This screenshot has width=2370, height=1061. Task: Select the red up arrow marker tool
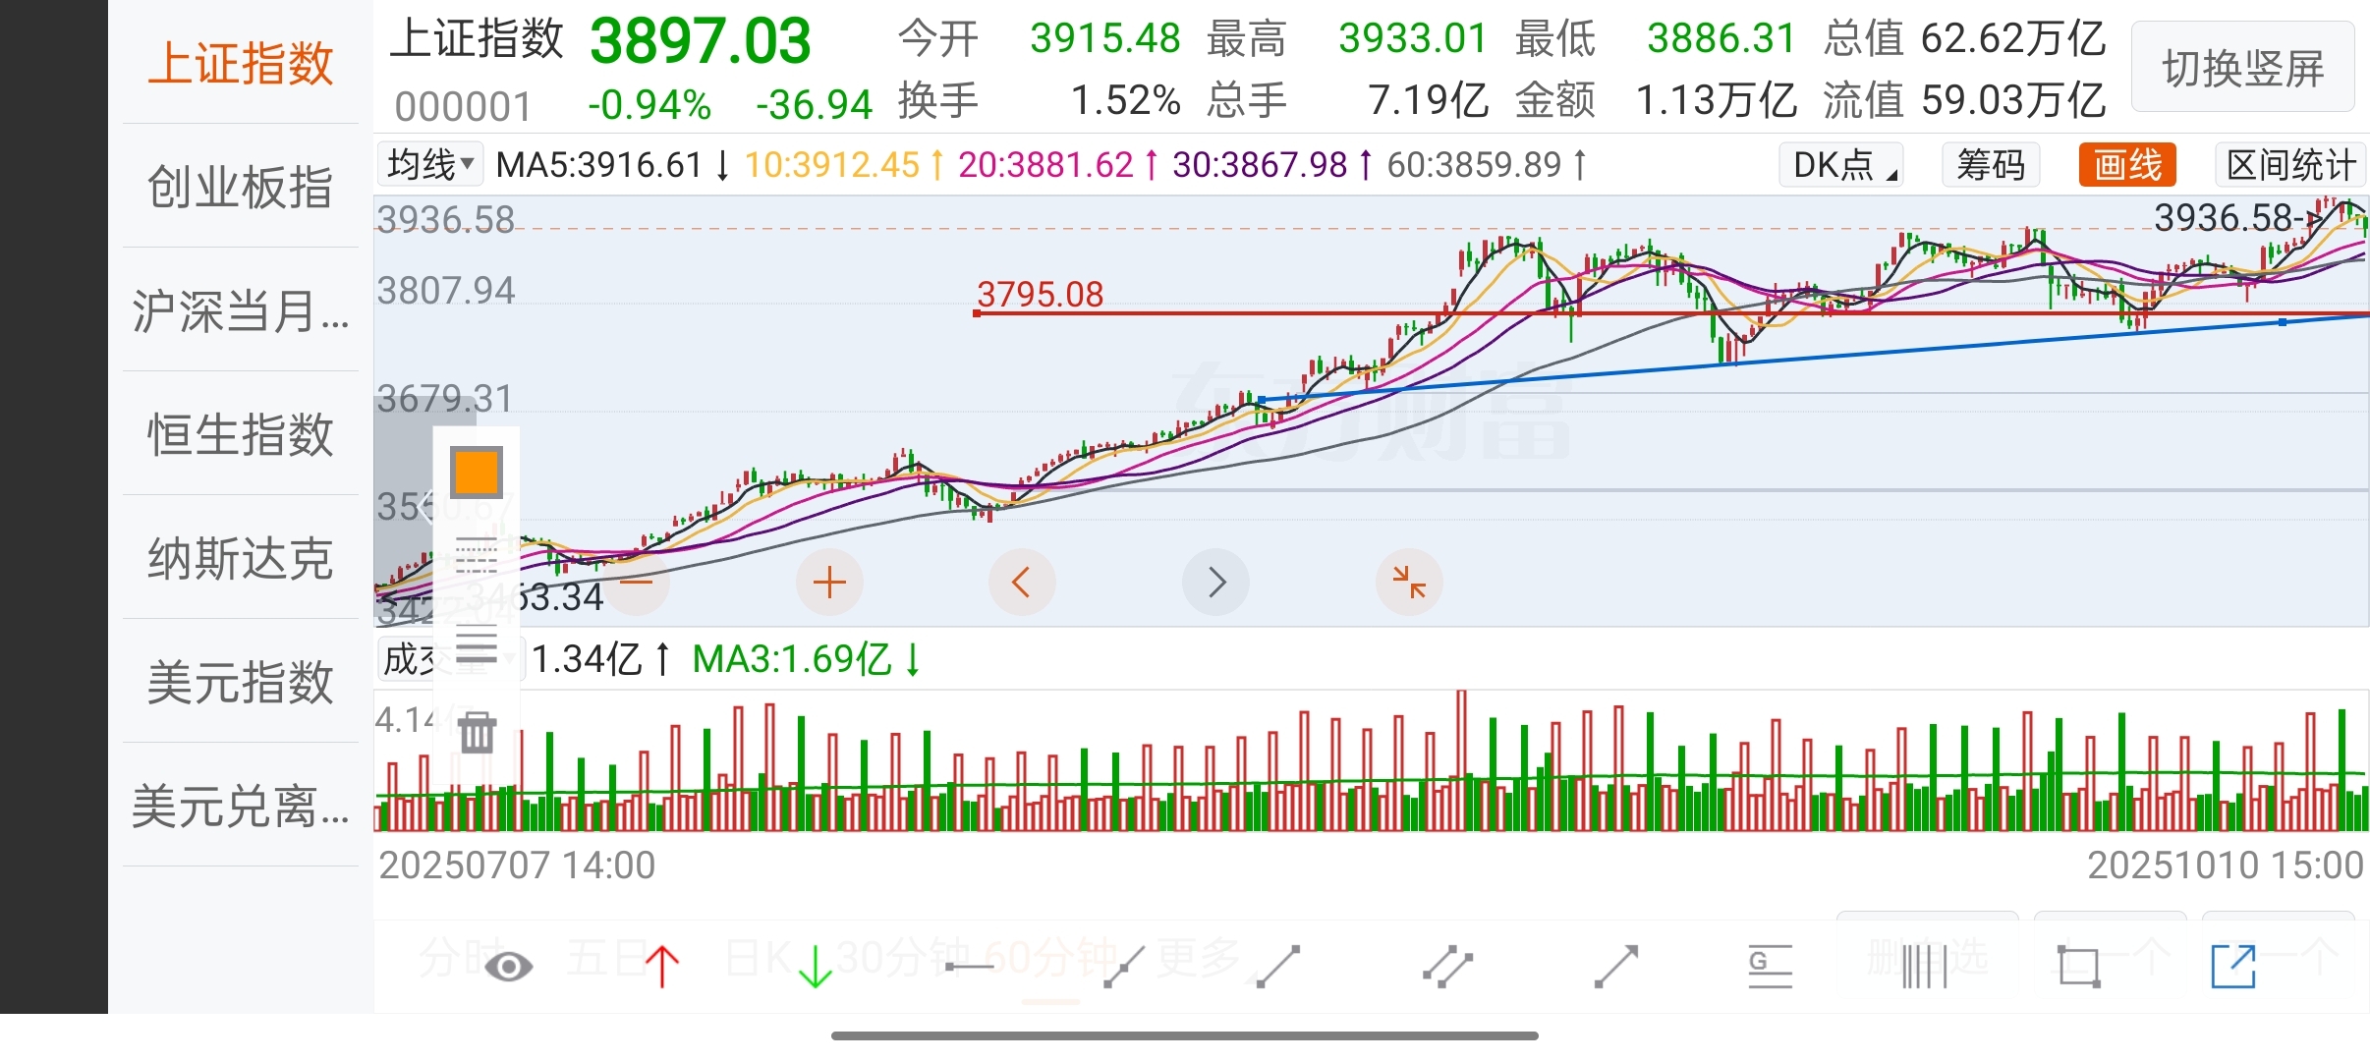point(662,967)
